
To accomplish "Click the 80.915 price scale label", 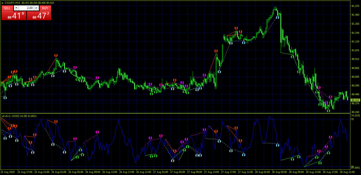I will pyautogui.click(x=355, y=59).
